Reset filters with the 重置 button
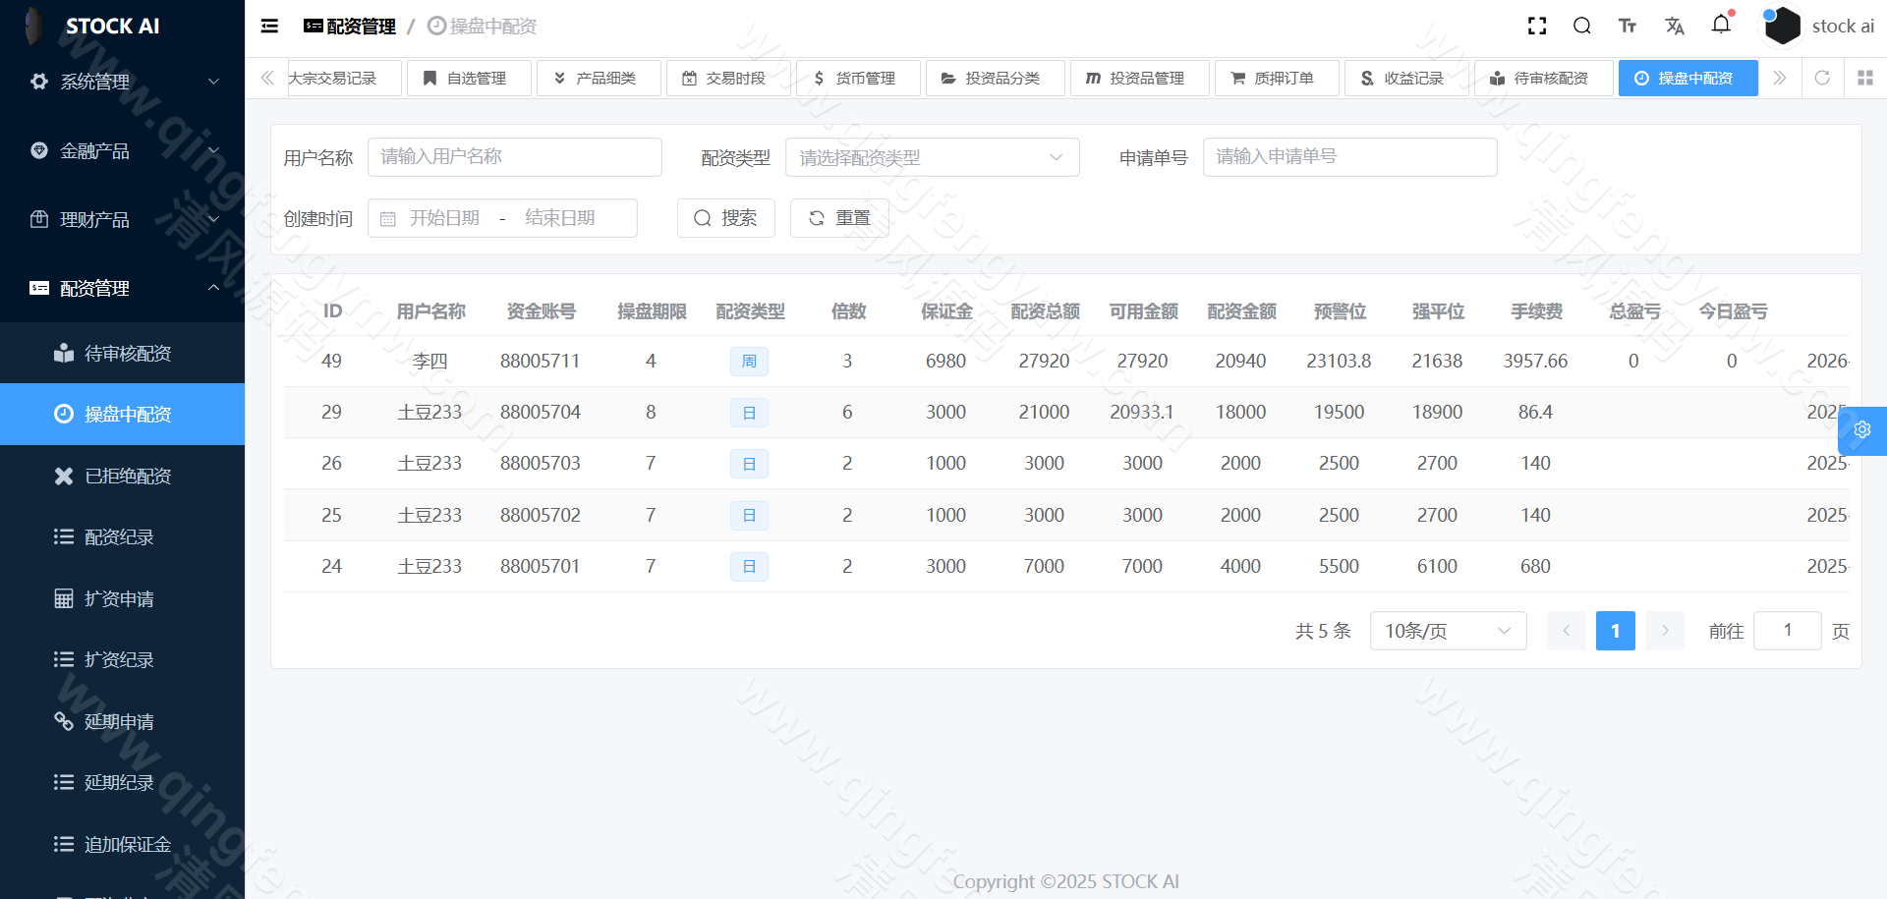The height and width of the screenshot is (899, 1887). coord(839,217)
